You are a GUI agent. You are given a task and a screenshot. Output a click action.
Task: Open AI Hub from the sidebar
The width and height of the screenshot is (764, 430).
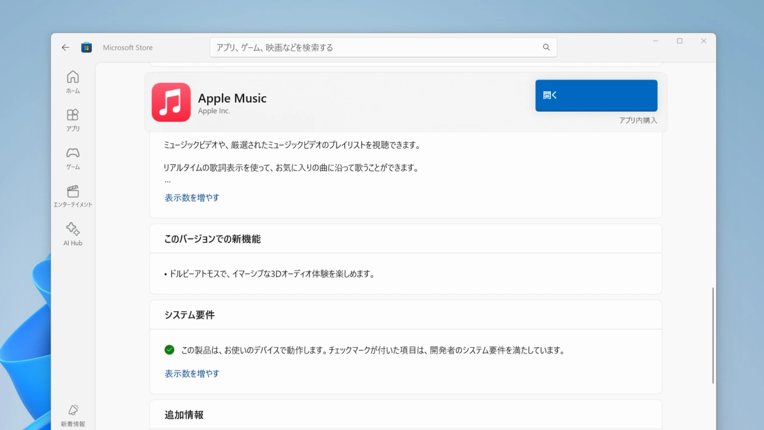pyautogui.click(x=73, y=234)
